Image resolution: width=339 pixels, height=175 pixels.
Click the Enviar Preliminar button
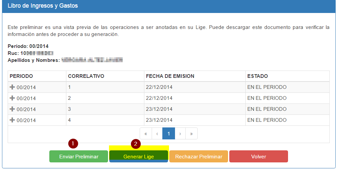(79, 157)
